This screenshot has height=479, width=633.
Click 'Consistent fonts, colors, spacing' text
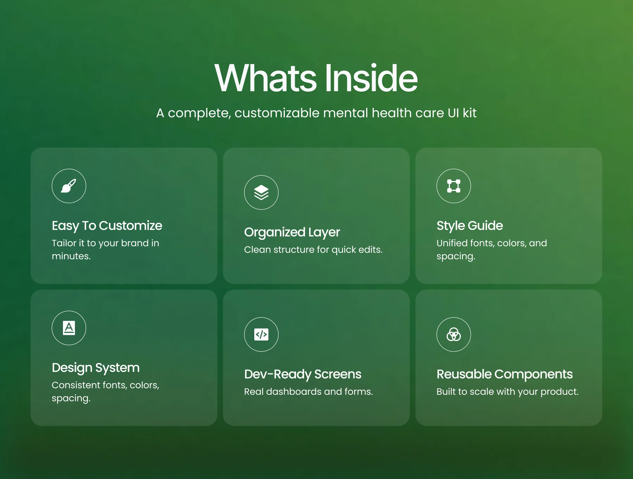point(105,392)
